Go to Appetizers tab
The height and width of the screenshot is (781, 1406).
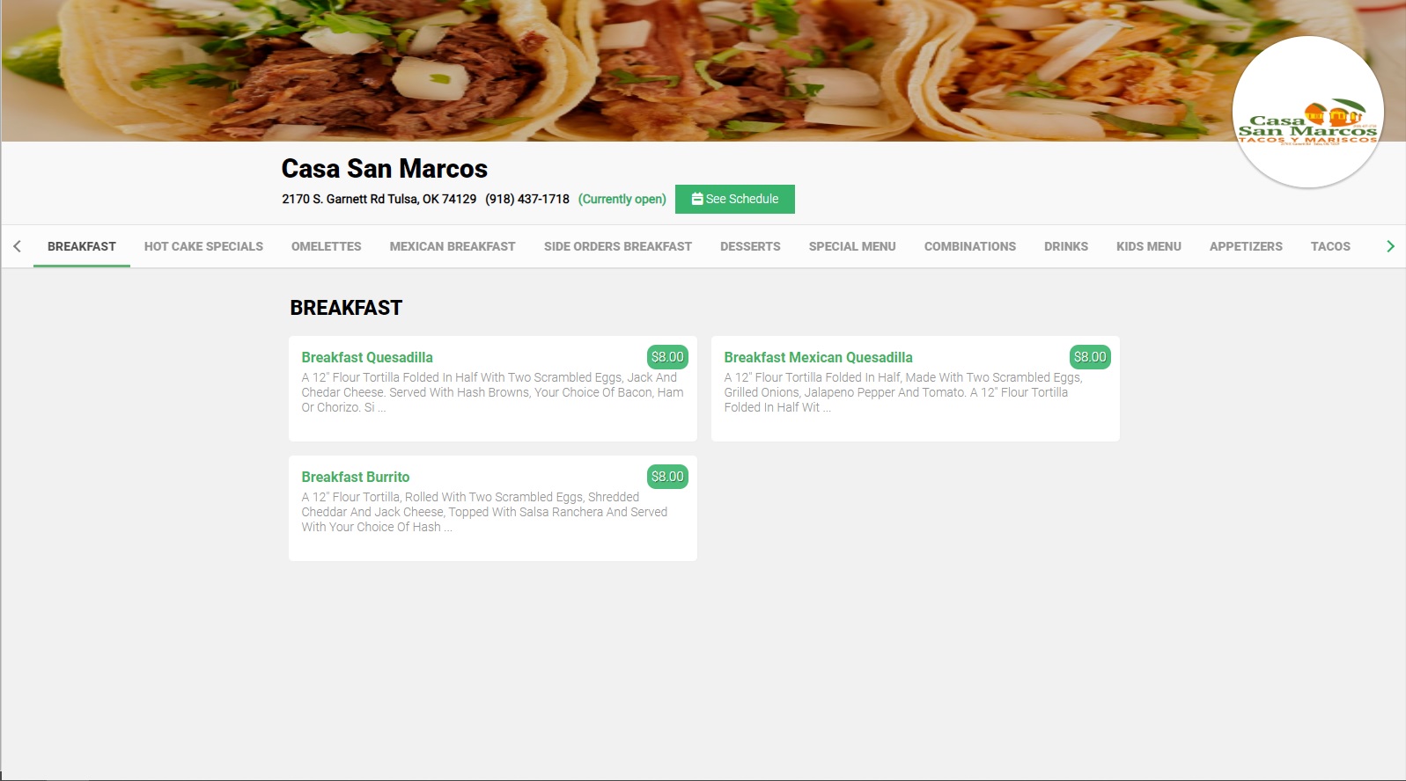point(1245,246)
